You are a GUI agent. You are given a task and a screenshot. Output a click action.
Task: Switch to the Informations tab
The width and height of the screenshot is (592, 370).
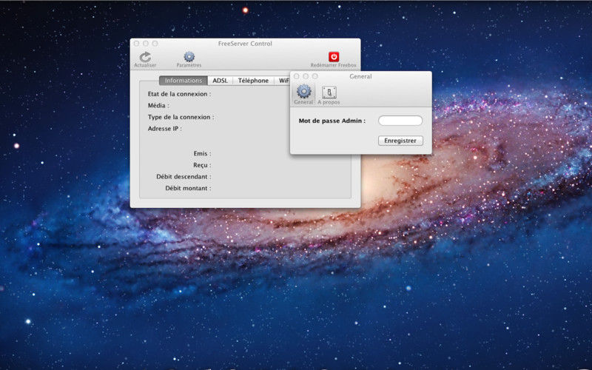pyautogui.click(x=184, y=81)
